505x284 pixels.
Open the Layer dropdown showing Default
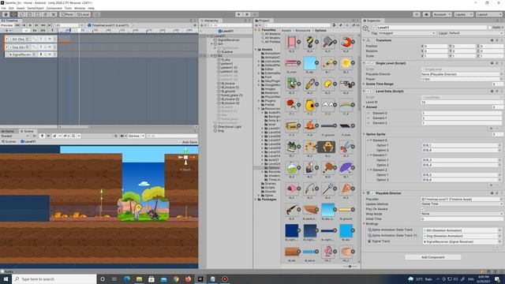pyautogui.click(x=475, y=33)
